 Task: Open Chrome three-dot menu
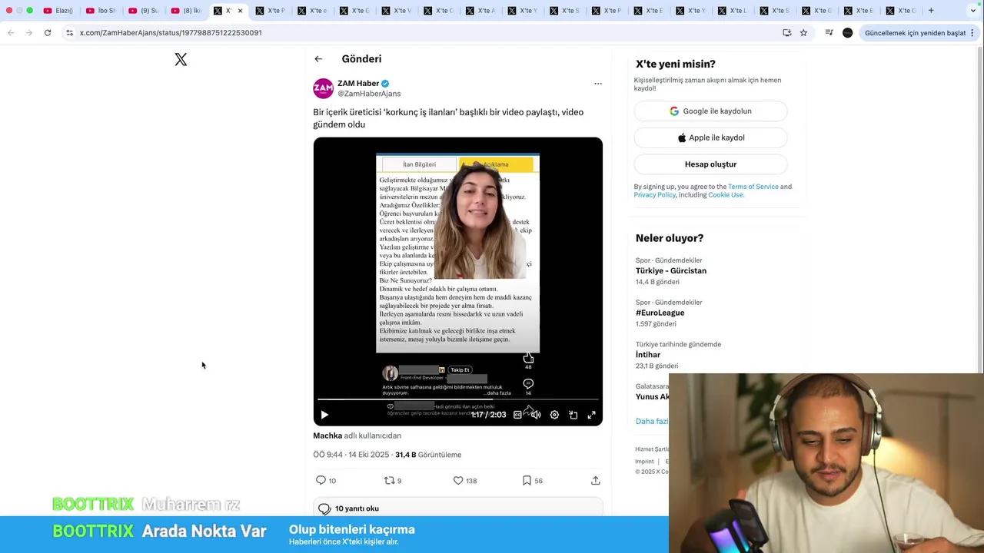point(972,33)
